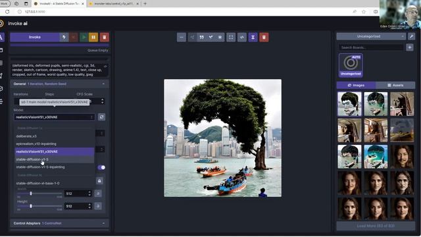Click the InvokeAI logo
This screenshot has width=421, height=237.
point(1,24)
